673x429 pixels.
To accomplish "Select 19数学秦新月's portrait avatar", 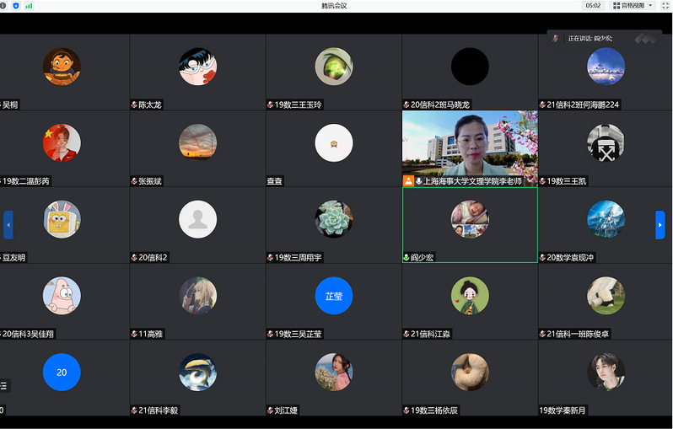I will [606, 372].
